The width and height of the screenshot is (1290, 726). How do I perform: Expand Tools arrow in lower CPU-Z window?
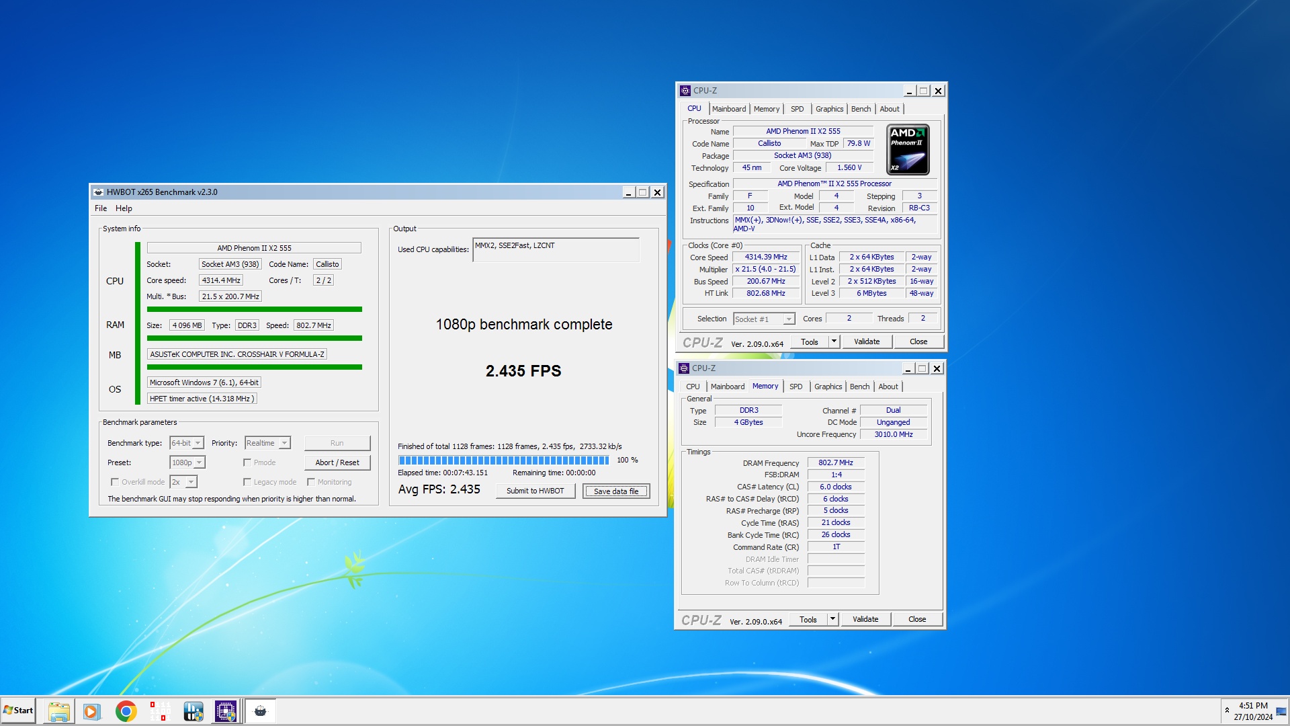832,619
